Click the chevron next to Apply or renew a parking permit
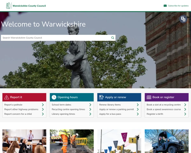 pos(138,109)
